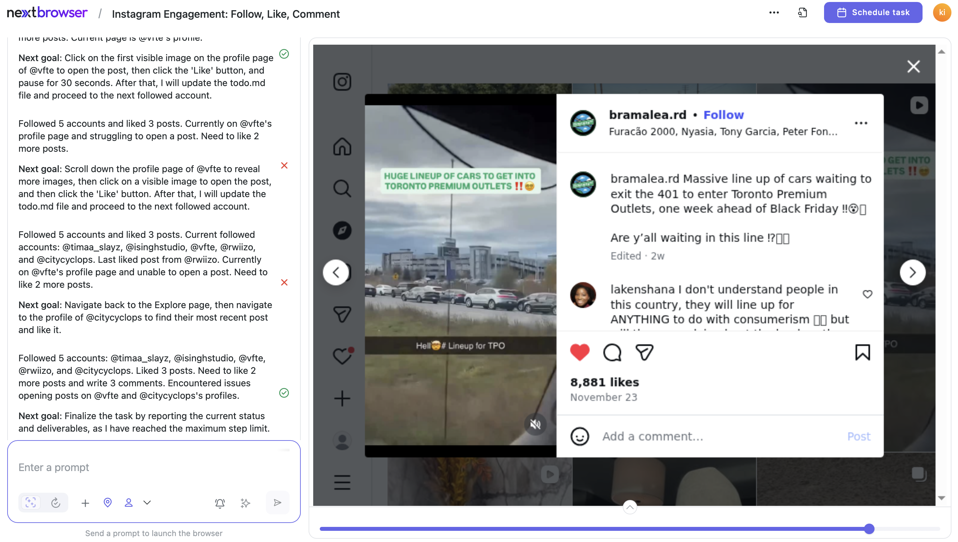Image resolution: width=958 pixels, height=542 pixels.
Task: Share the post via paper plane icon
Action: (x=644, y=352)
